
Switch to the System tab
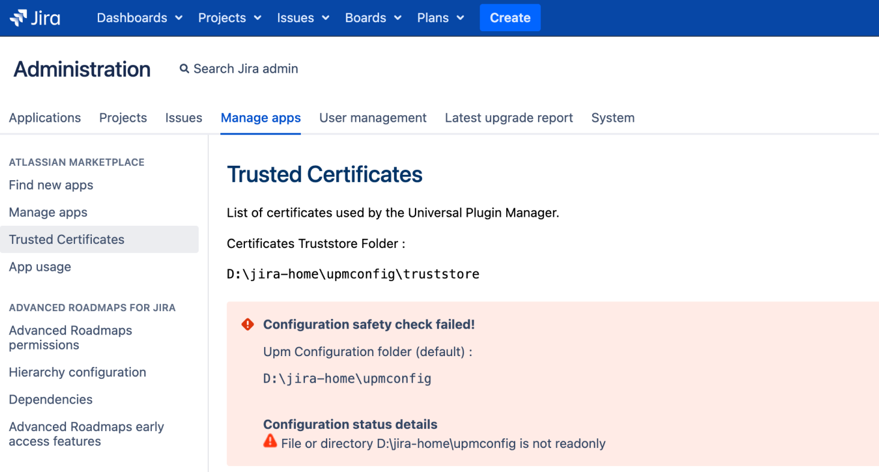coord(613,118)
